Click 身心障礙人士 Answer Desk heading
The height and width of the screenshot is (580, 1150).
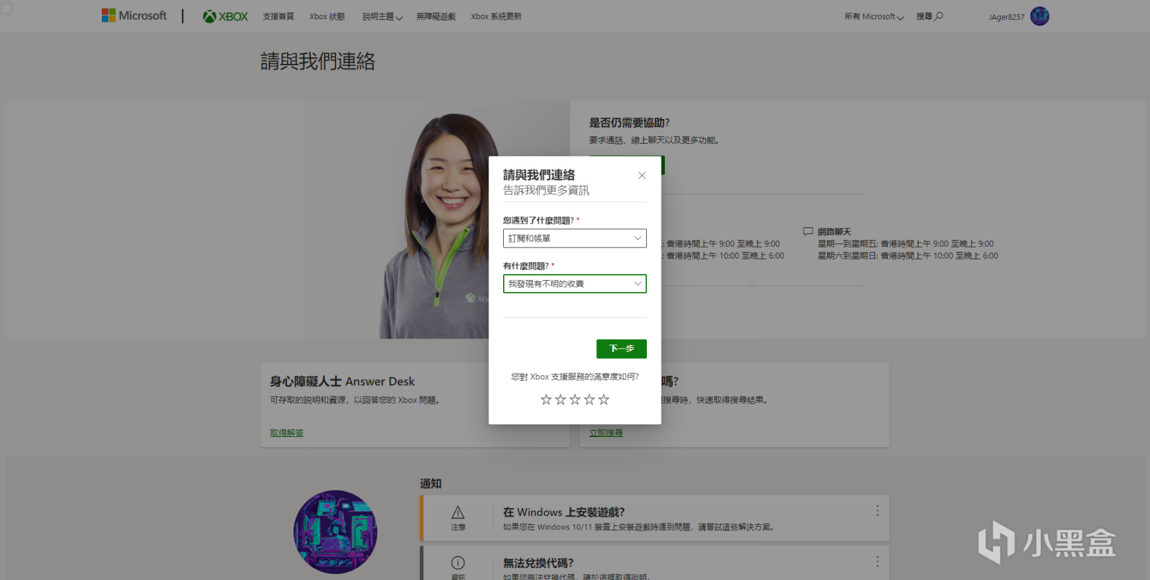click(342, 381)
